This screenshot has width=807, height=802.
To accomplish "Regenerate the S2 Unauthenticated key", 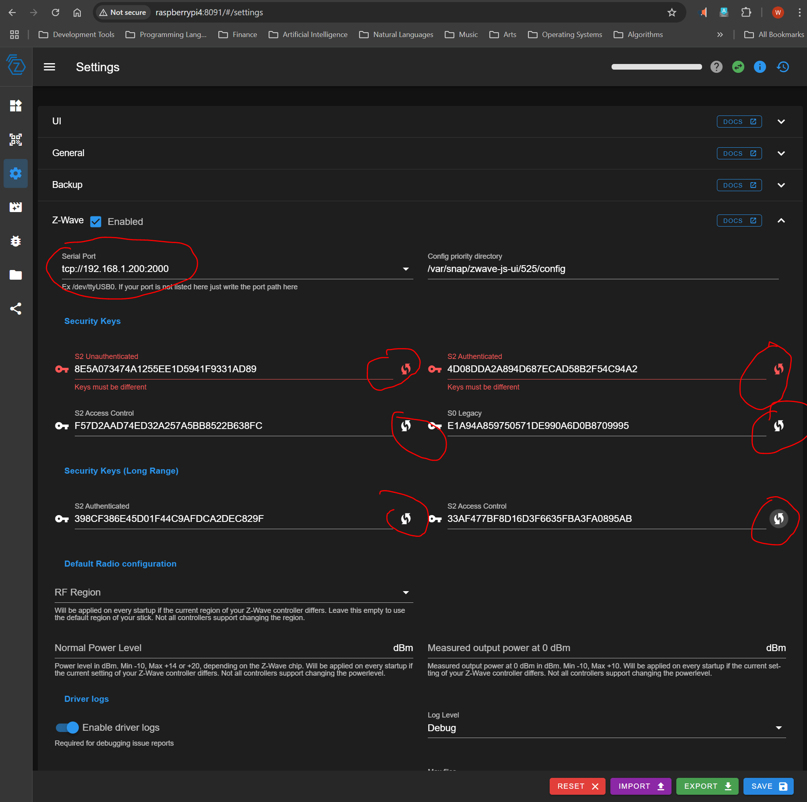I will 406,369.
